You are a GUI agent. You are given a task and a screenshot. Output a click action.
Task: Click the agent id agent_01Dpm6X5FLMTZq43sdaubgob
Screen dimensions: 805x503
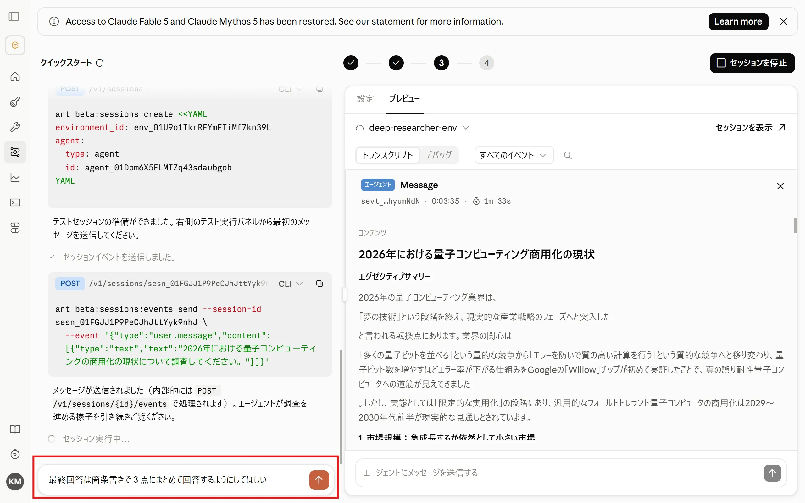coord(158,167)
